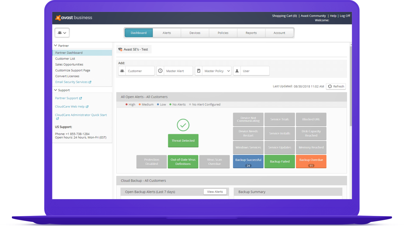
Task: Click the vertical scrollbar on the right
Action: tap(350, 86)
